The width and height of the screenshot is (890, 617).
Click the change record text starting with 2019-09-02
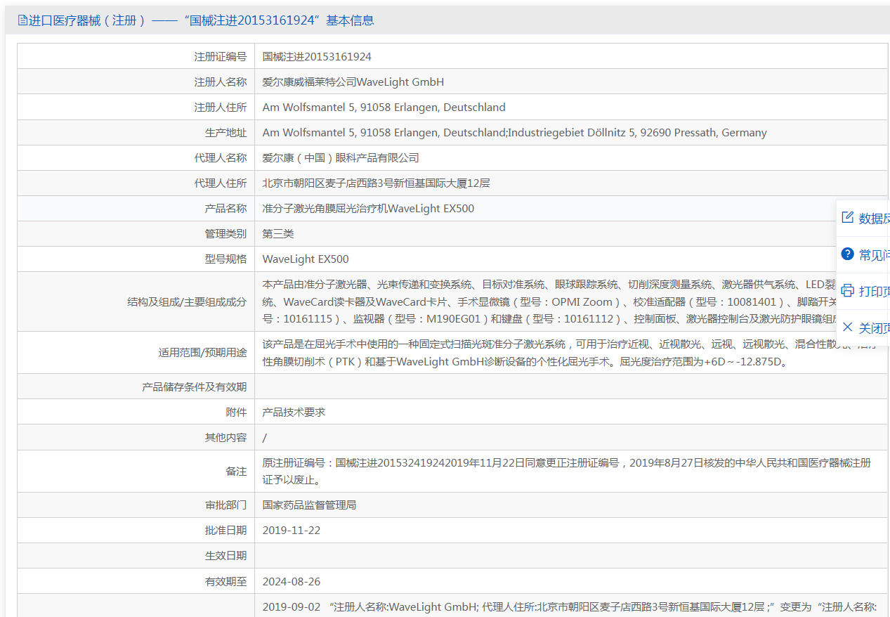coord(570,607)
